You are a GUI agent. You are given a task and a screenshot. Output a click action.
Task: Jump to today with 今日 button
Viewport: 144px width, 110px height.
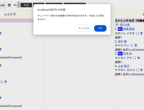click(x=26, y=5)
